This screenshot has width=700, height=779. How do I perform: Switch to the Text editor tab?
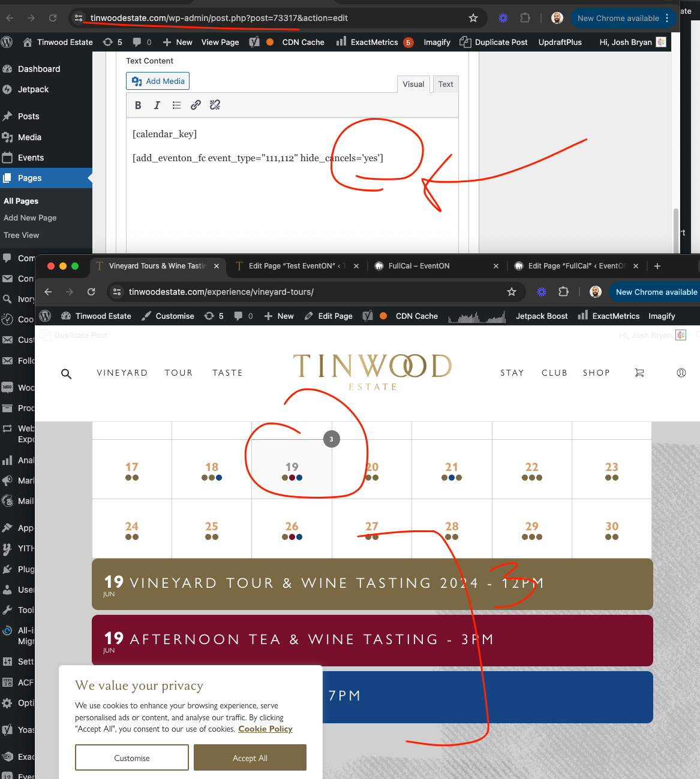coord(446,84)
